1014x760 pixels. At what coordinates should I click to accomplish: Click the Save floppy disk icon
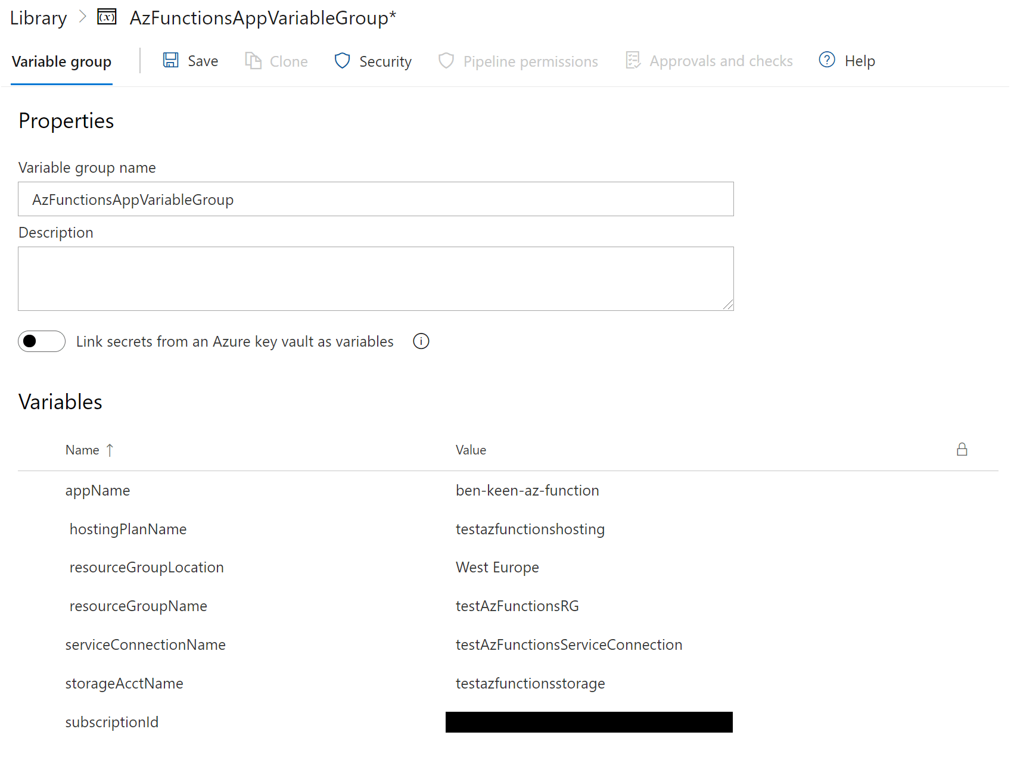click(x=171, y=60)
